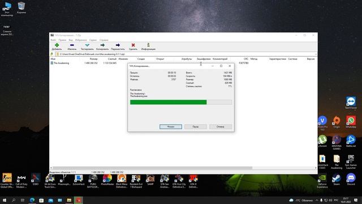Click the taskbar Search magnifier icon
Viewport: 362px width, 204px height.
point(14,200)
